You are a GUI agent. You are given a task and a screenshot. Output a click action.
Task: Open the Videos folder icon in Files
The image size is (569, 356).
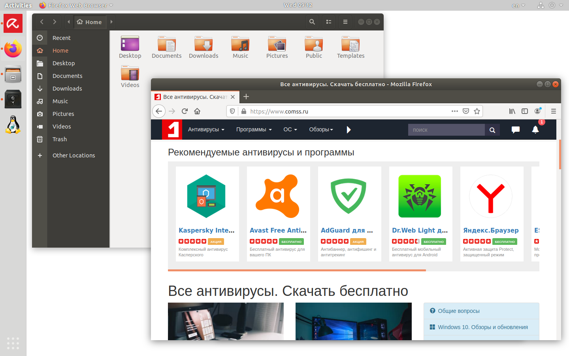pos(130,77)
